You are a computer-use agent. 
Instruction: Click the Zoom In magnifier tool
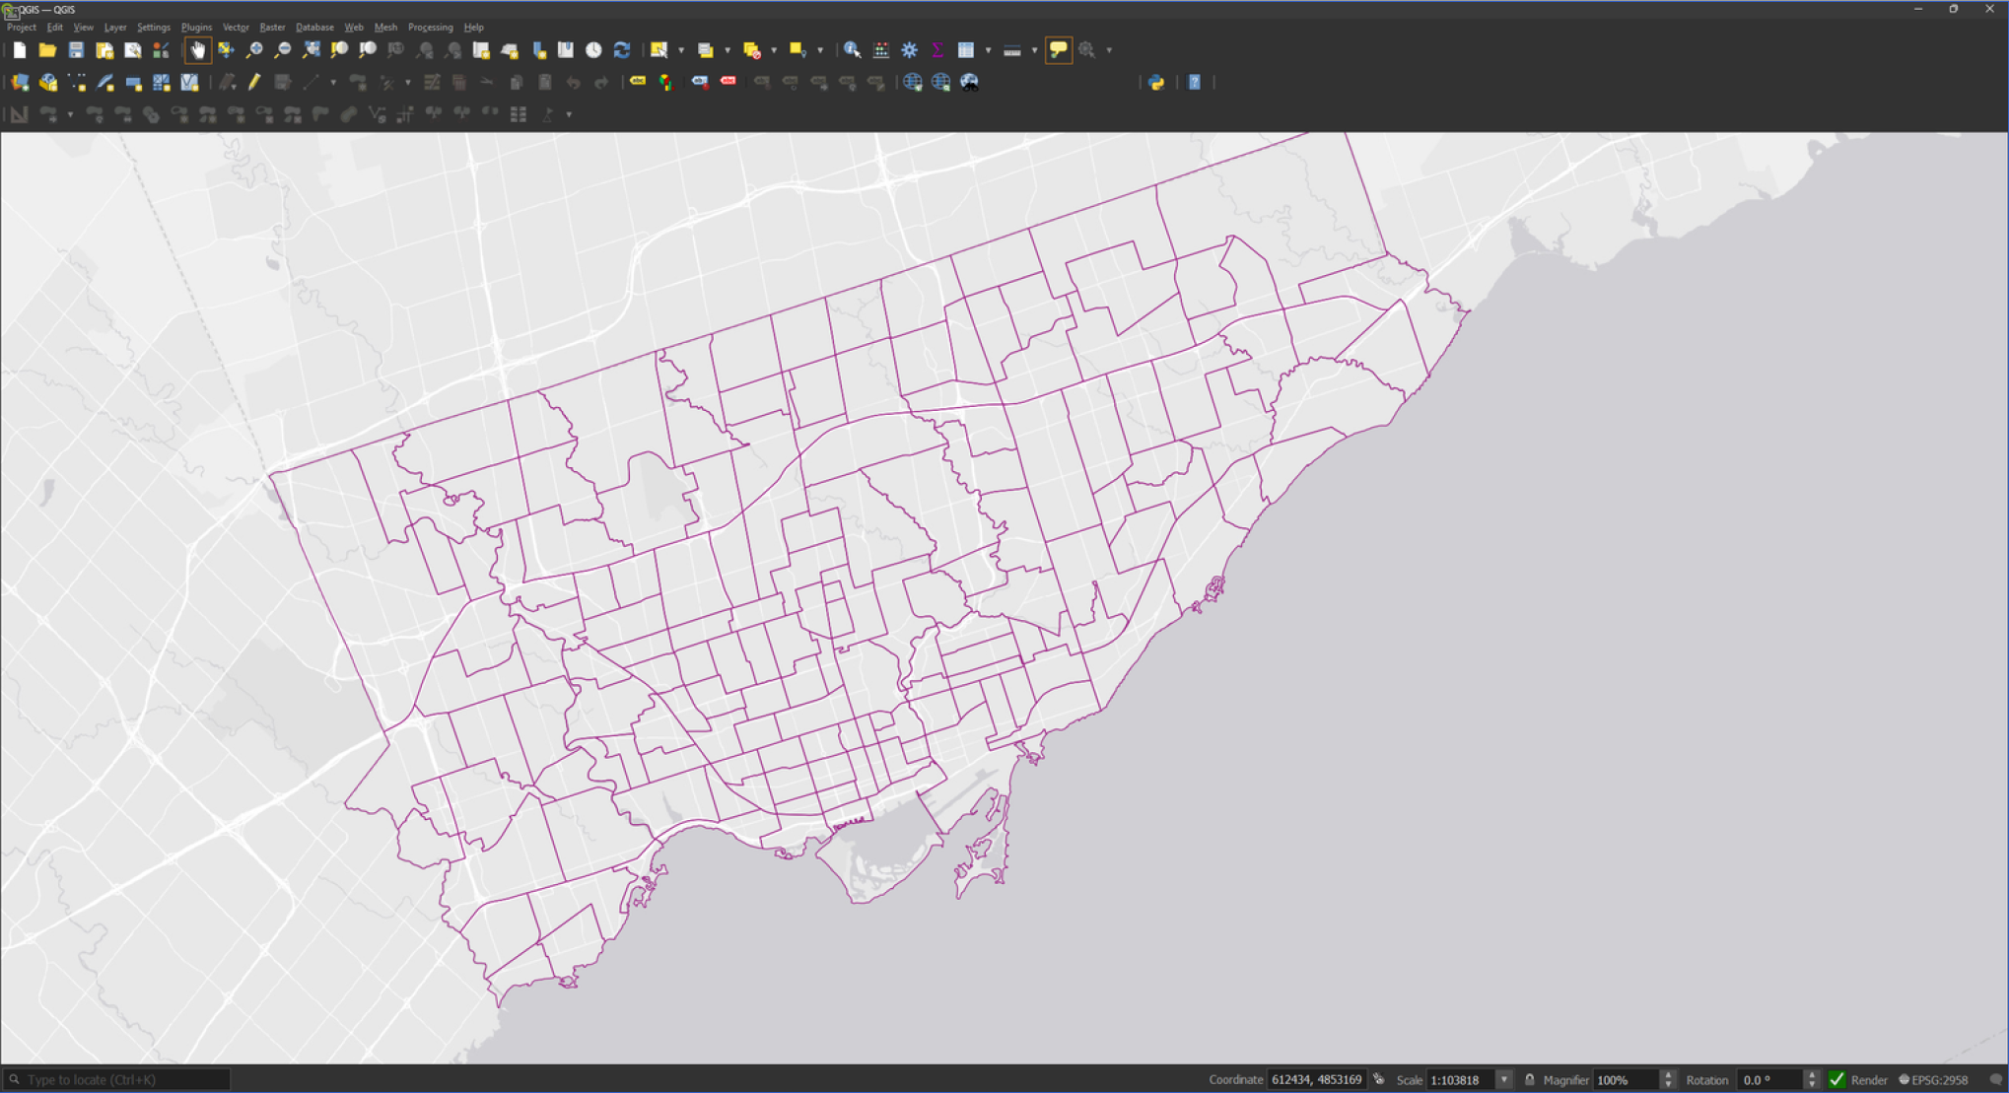tap(254, 50)
